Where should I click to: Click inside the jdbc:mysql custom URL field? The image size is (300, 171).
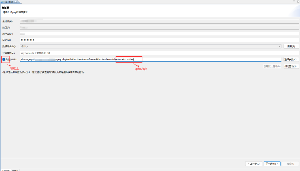(x=151, y=59)
